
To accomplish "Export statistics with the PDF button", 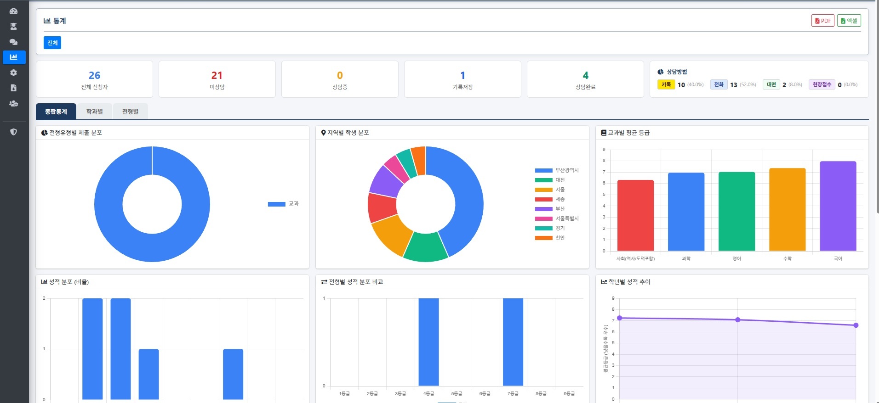I will pyautogui.click(x=822, y=21).
